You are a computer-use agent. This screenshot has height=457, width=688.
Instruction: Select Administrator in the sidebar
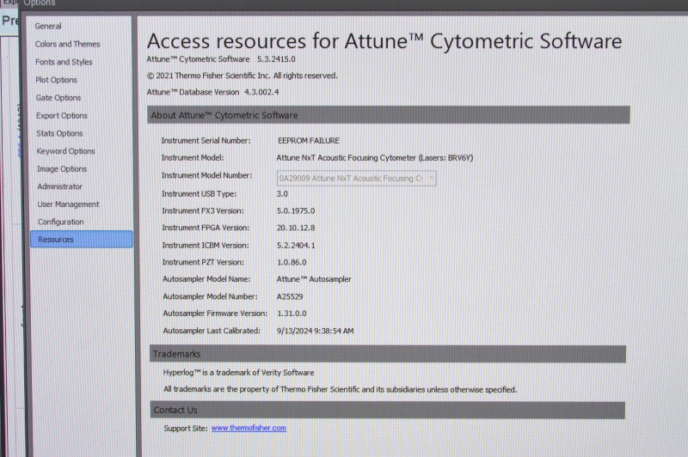59,186
